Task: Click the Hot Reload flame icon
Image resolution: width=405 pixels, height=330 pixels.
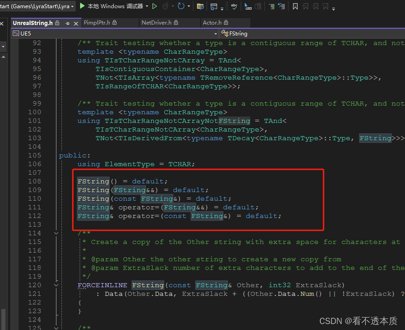Action: tap(165, 6)
